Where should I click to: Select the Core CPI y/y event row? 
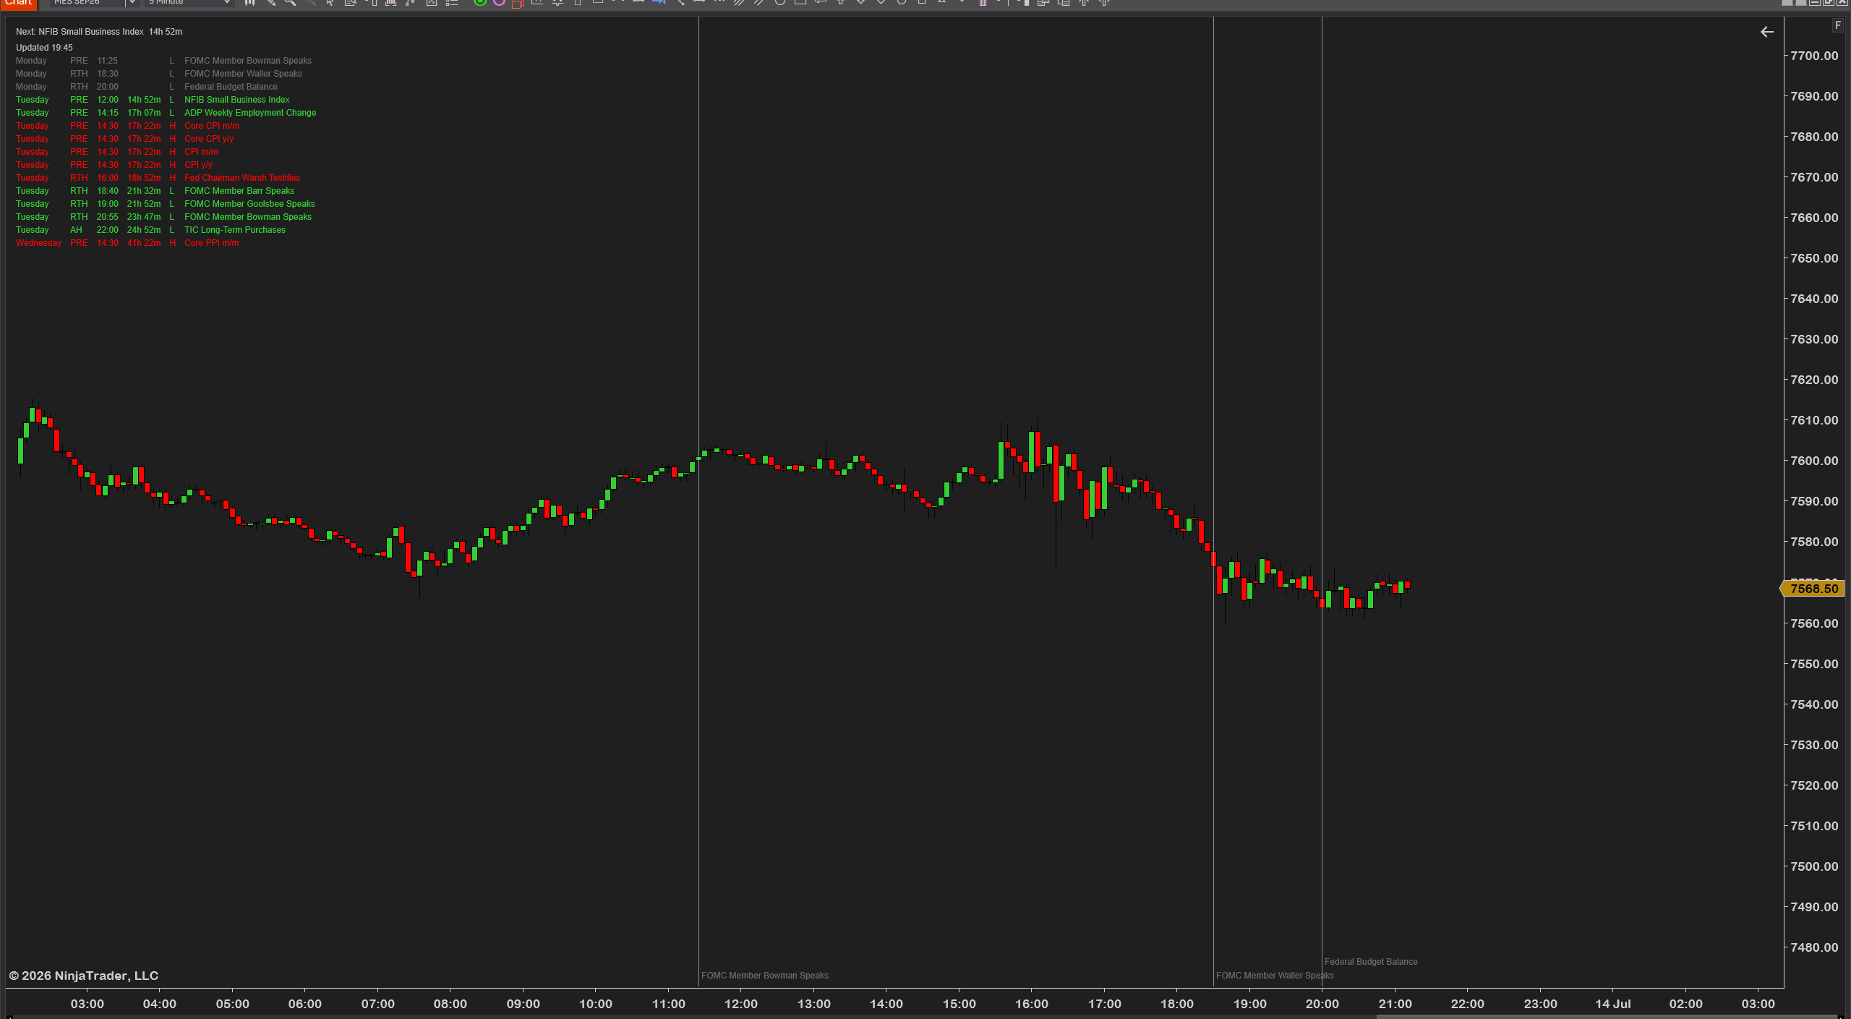pyautogui.click(x=124, y=139)
